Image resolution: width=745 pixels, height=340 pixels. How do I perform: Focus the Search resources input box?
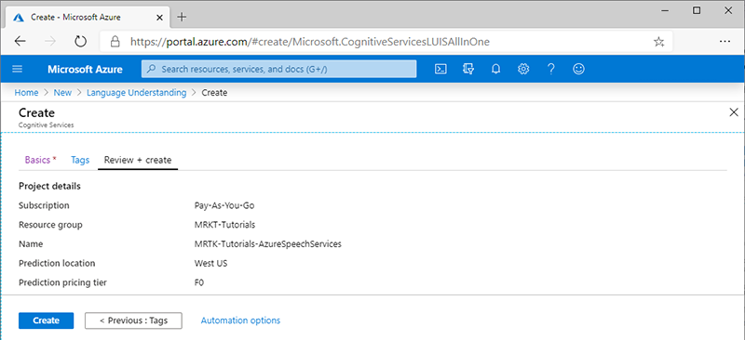278,70
